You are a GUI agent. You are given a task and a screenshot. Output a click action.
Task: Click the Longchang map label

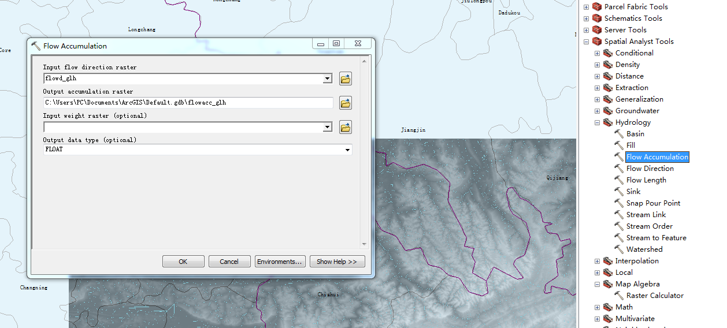pyautogui.click(x=142, y=29)
